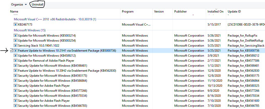Collapse the Visual C++ 2010 x86 Redistributable group
The image size is (265, 109).
click(55, 19)
